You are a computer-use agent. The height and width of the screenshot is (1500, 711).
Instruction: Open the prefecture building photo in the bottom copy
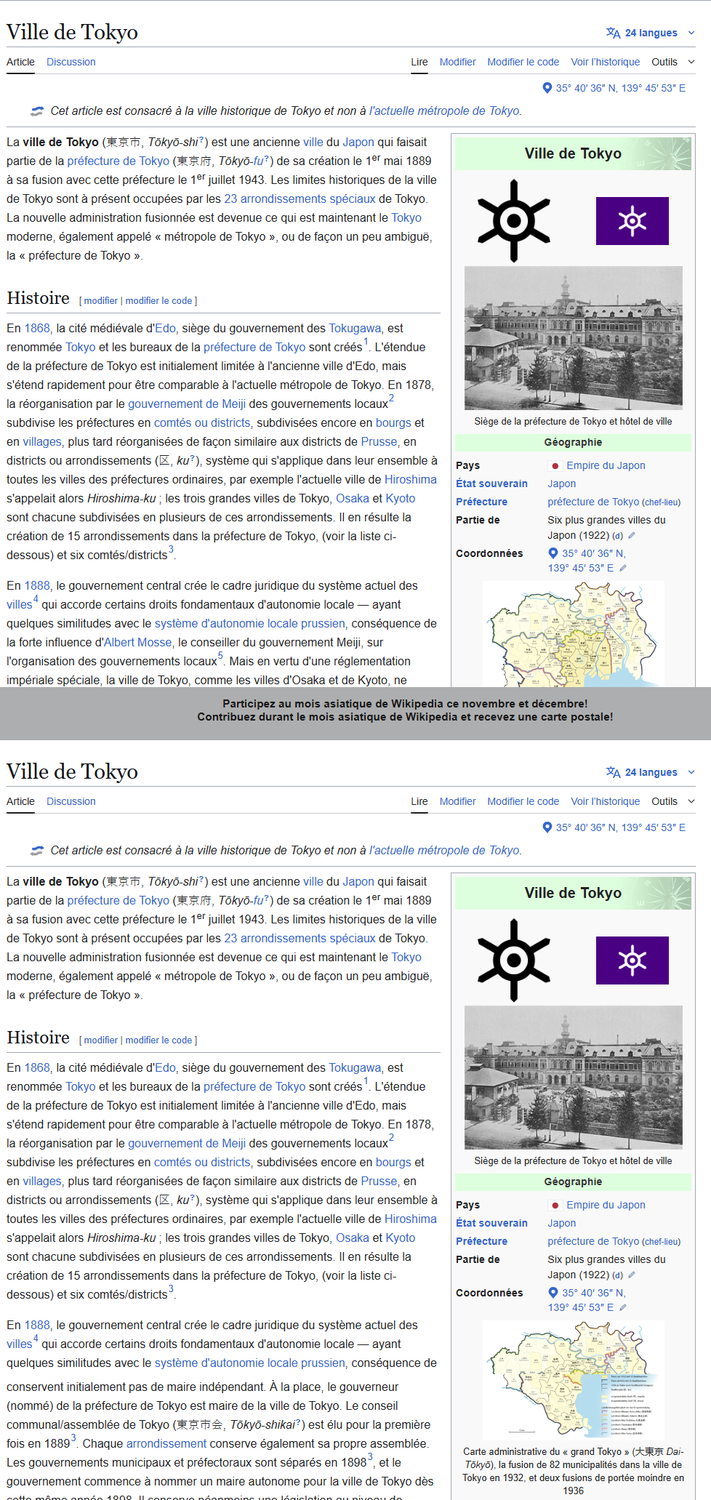pyautogui.click(x=574, y=1078)
